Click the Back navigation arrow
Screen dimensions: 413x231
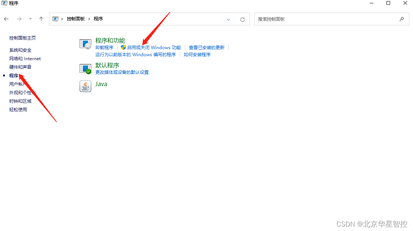(x=6, y=19)
